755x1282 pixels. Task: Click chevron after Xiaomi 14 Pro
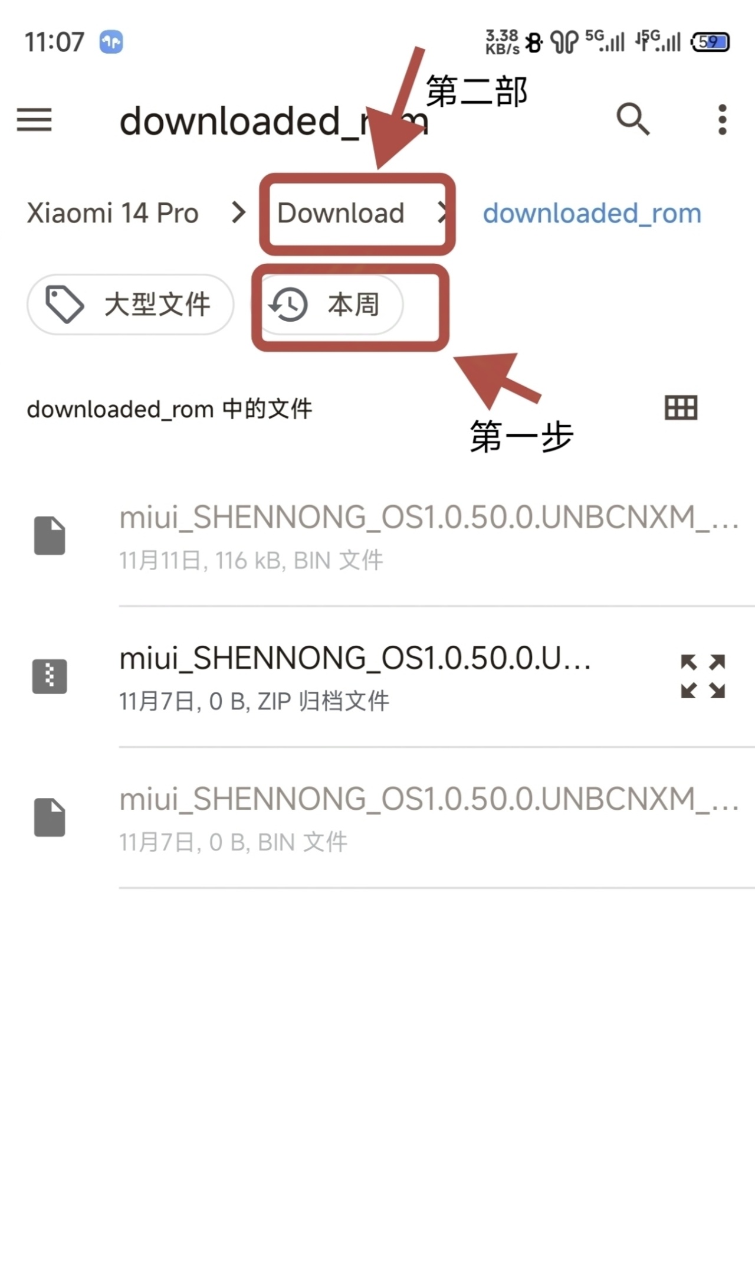pos(238,212)
